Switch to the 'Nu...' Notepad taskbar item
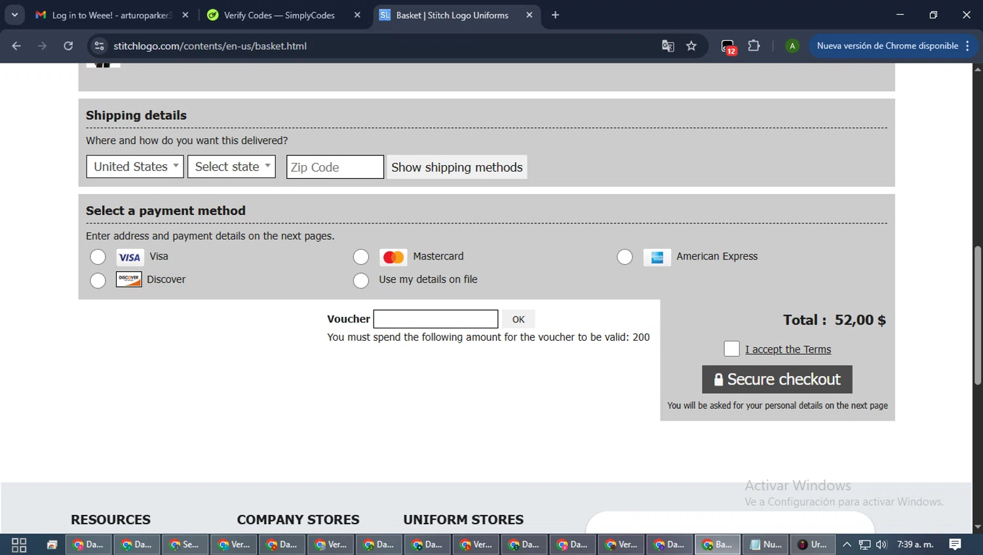 coord(765,545)
